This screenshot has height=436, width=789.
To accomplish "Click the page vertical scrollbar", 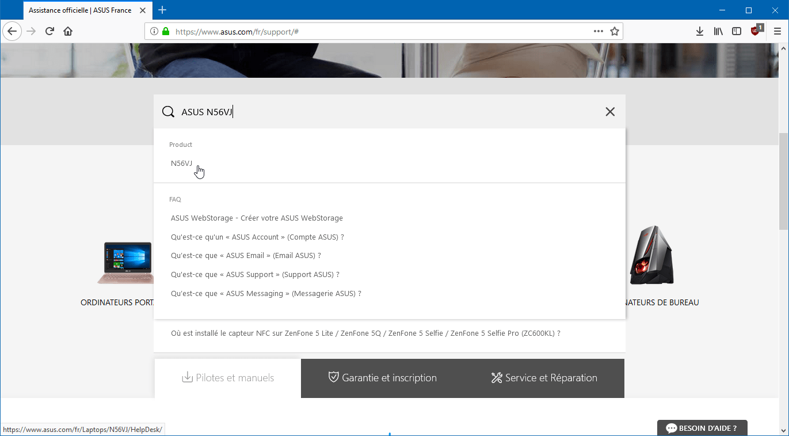I will point(783,181).
